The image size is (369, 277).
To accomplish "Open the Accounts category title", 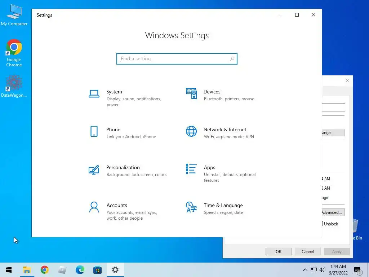I will (117, 205).
